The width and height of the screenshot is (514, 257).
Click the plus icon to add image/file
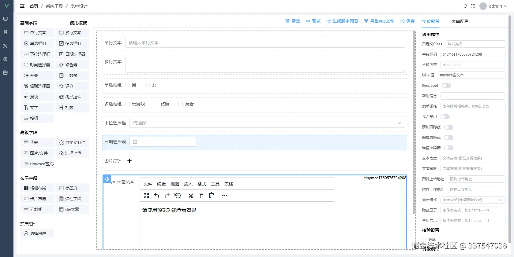tap(129, 161)
